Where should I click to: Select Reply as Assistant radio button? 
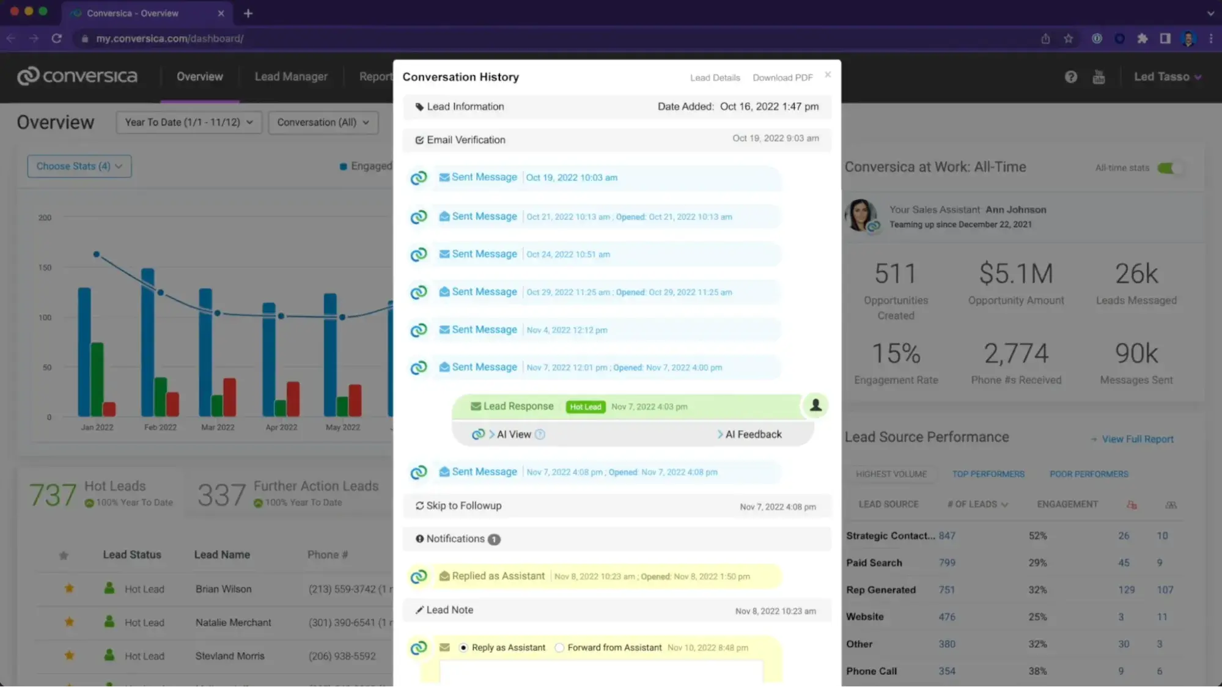coord(463,647)
